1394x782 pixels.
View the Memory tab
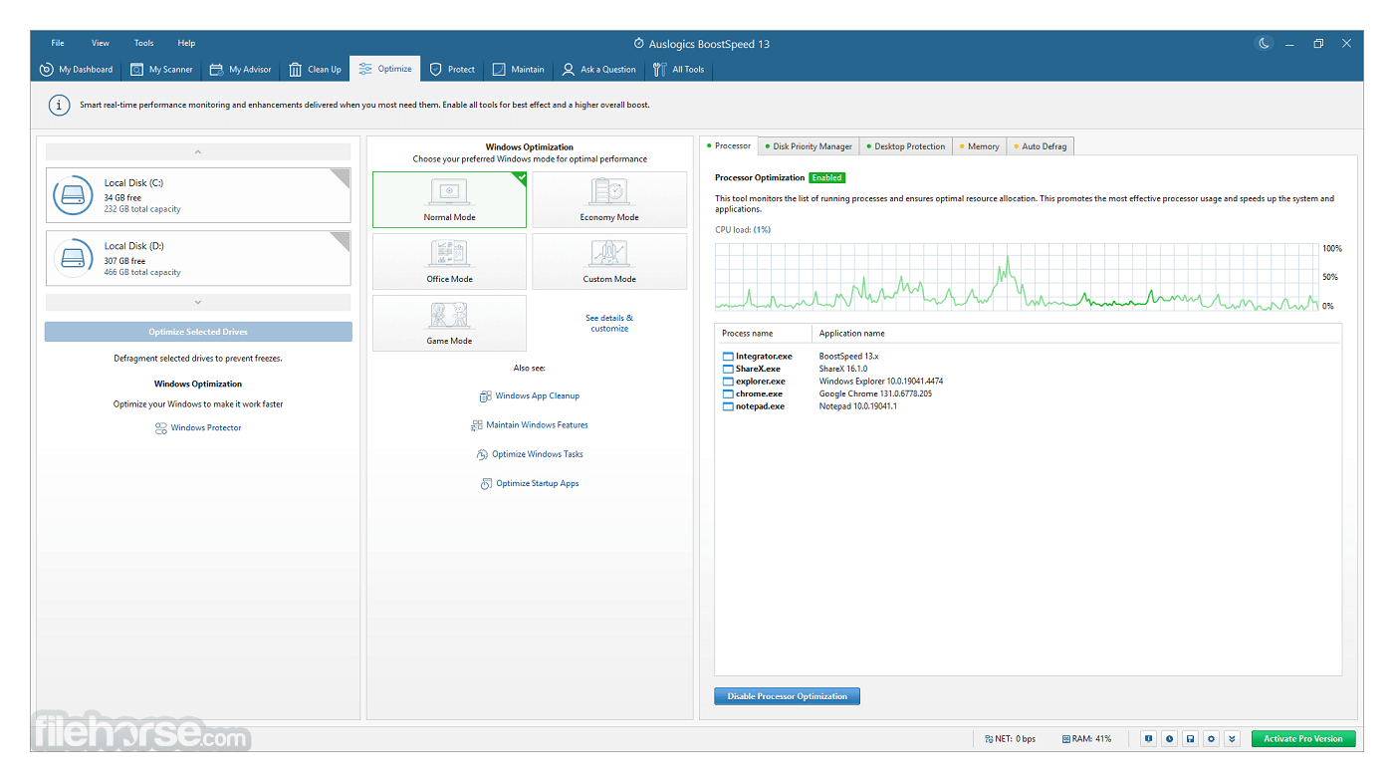980,146
